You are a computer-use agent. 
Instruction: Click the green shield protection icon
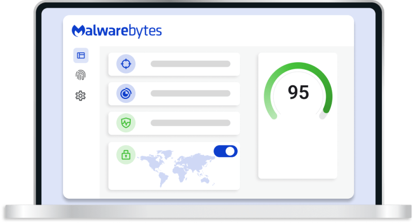coord(126,123)
